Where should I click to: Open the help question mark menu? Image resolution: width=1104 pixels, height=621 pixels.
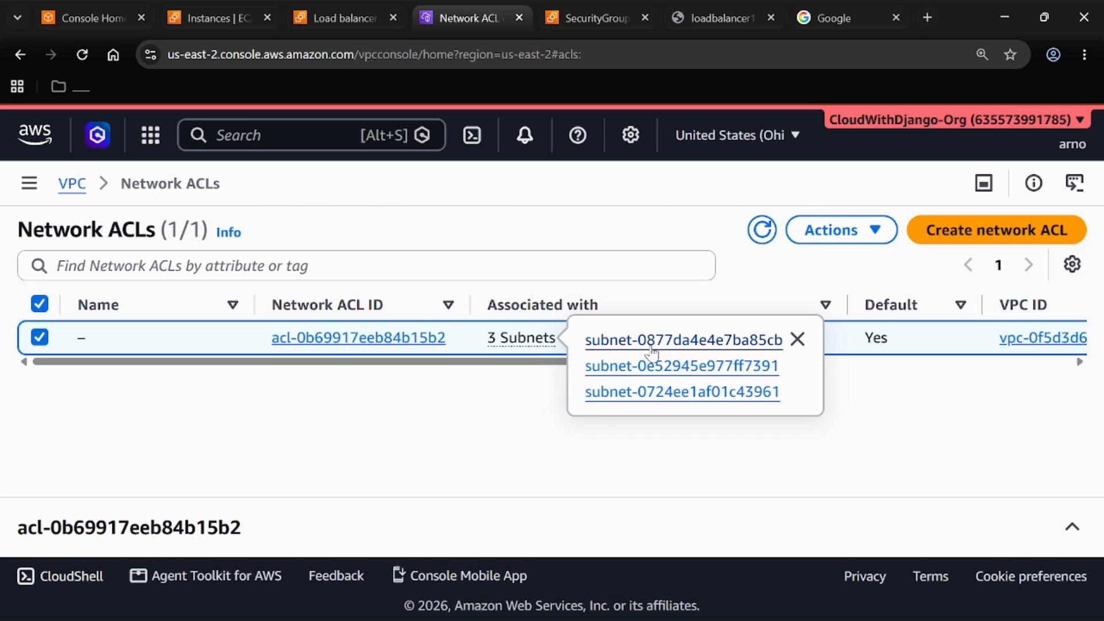point(577,135)
